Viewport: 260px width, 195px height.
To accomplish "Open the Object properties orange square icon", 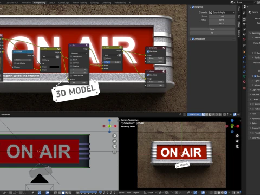I will pyautogui.click(x=244, y=52).
